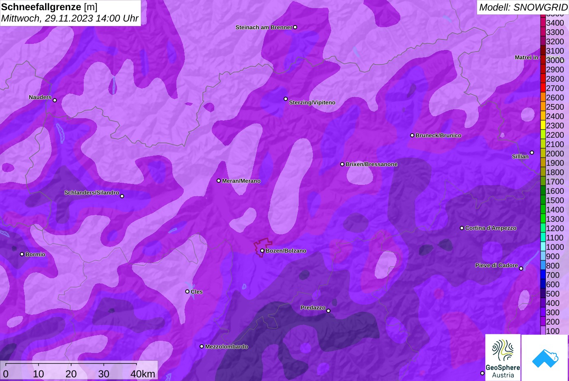This screenshot has width=569, height=381.
Task: Select the Sillian marker dot
Action: [x=532, y=153]
